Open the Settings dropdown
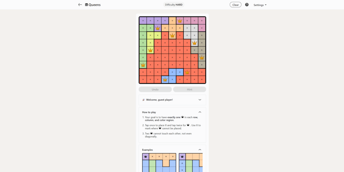This screenshot has height=172, width=344. (x=260, y=5)
